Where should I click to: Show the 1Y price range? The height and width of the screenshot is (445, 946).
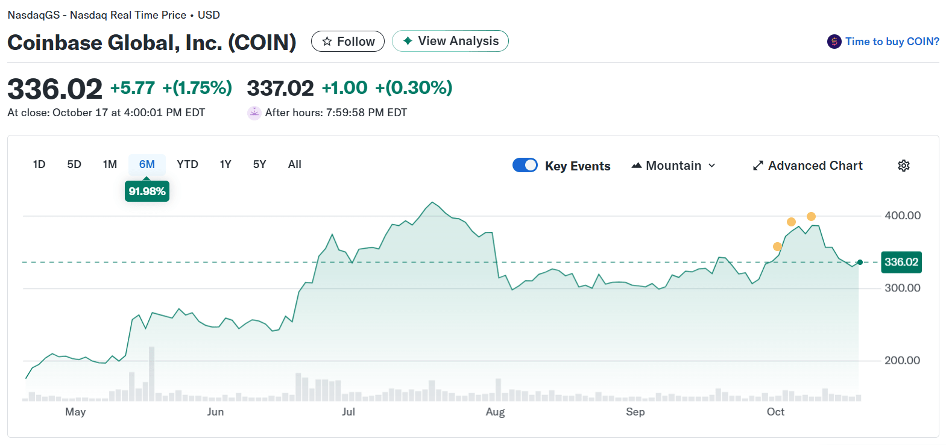point(225,164)
